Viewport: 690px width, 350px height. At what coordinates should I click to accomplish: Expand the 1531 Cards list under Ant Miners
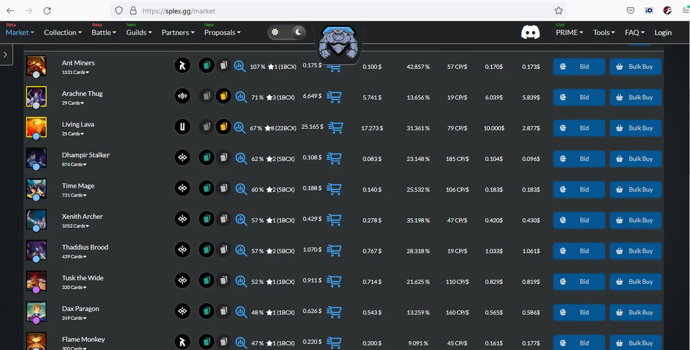pos(75,72)
